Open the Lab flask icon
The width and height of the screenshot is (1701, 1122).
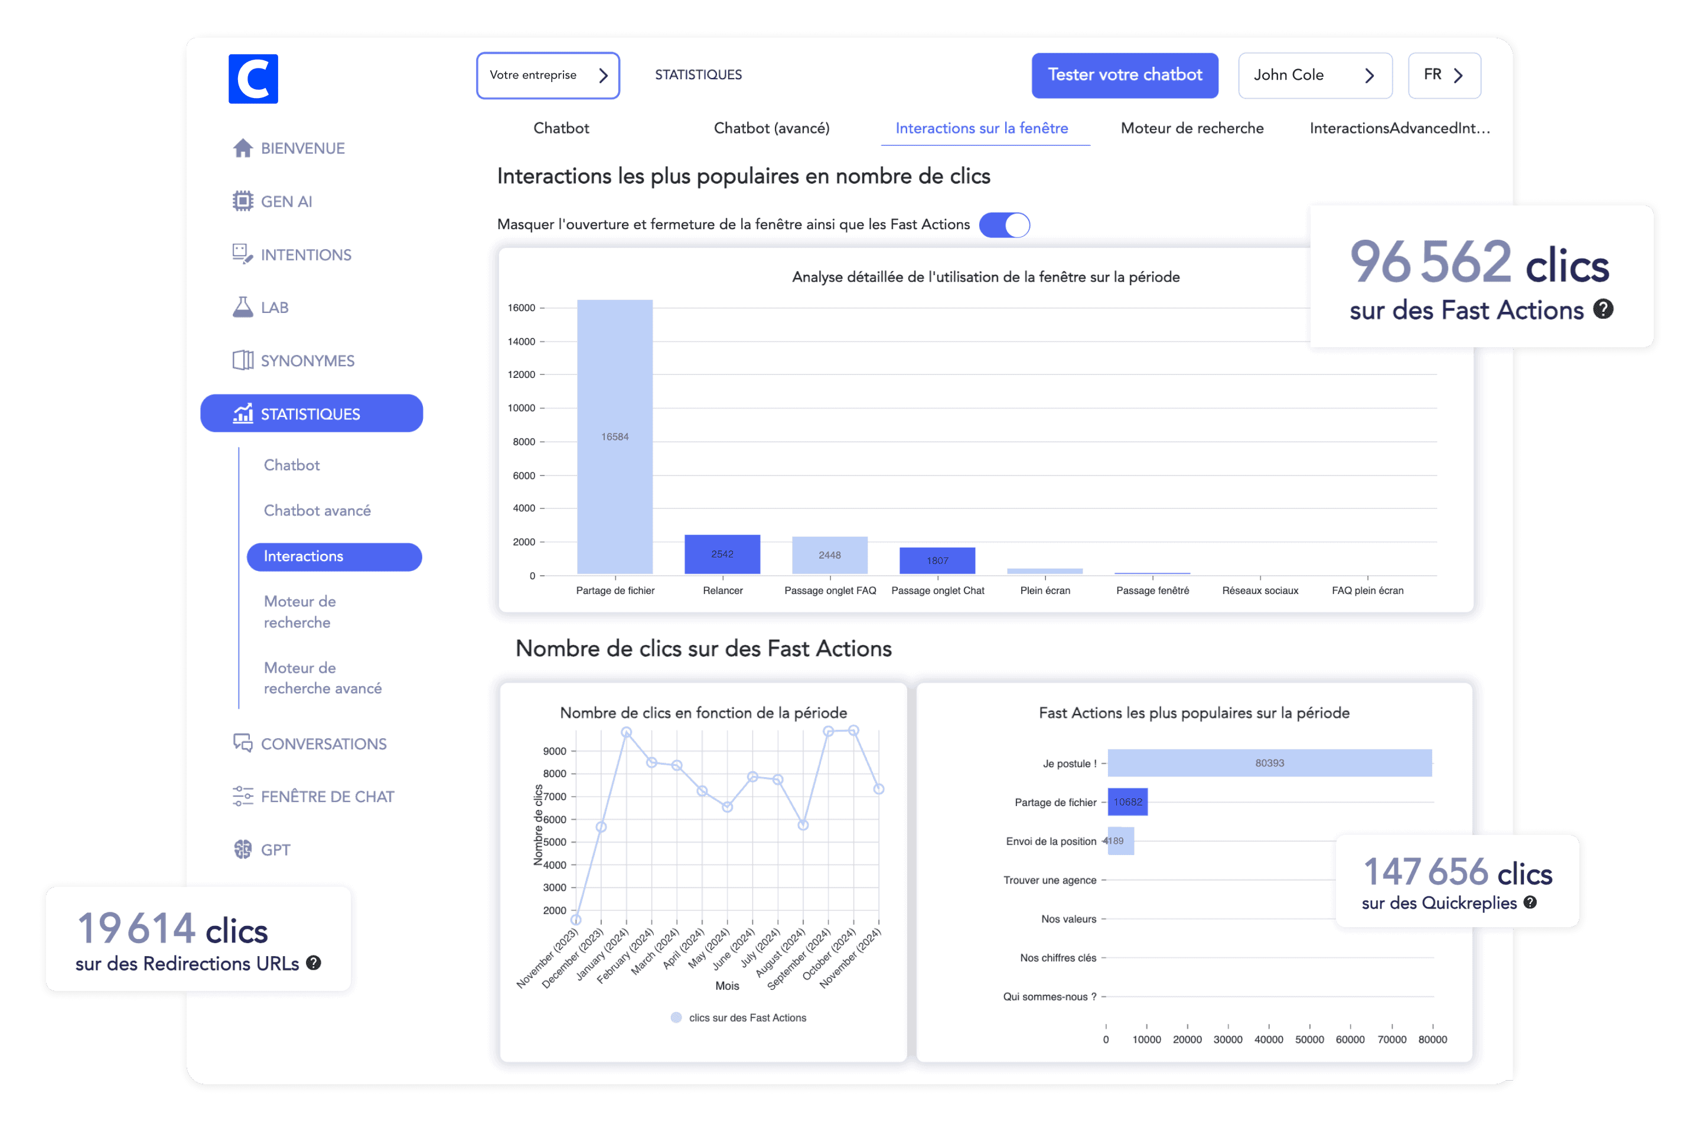(243, 308)
